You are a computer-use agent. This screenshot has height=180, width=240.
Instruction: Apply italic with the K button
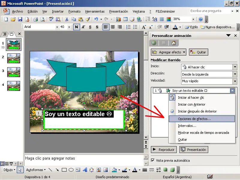(83, 27)
